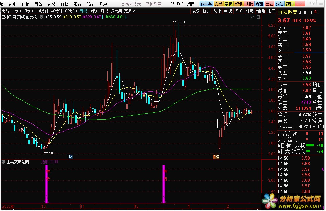Click the 换手 value 4.74%
This screenshot has width=326, height=211.
305,115
